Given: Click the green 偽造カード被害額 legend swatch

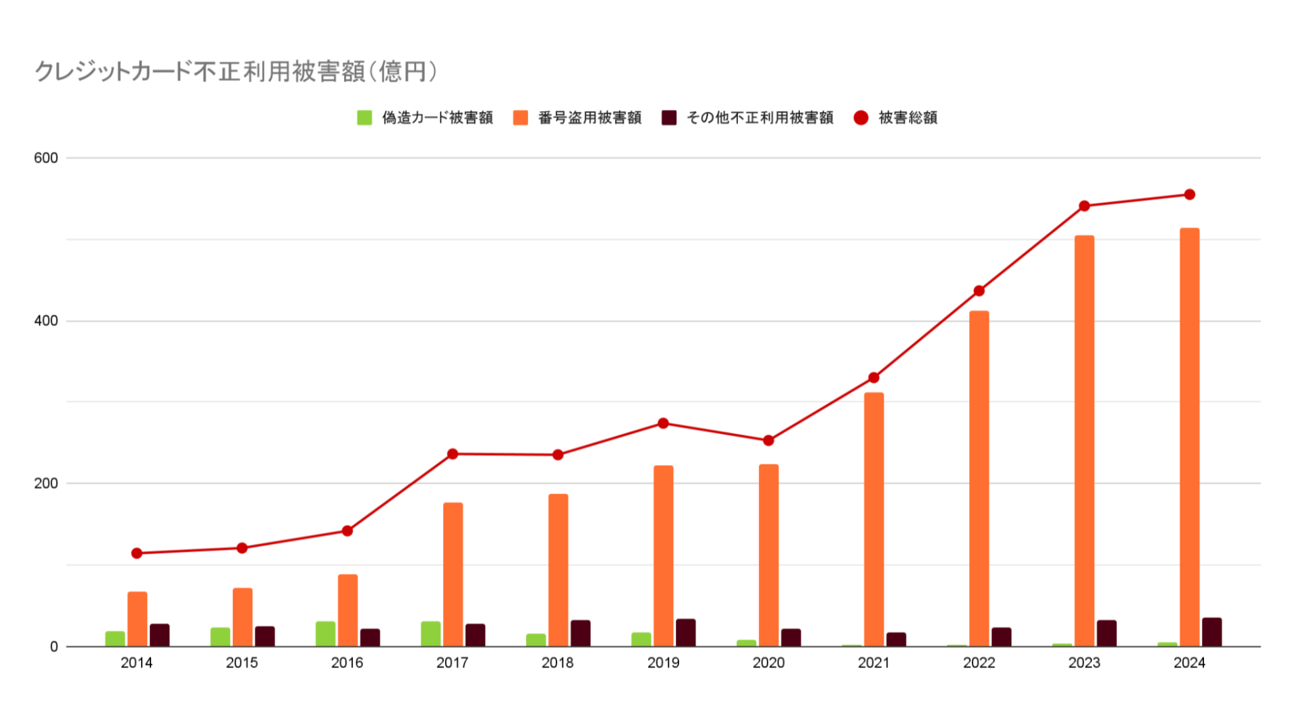Looking at the screenshot, I should coord(364,118).
